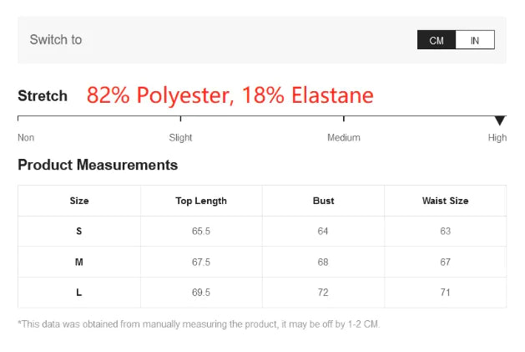This screenshot has height=352, width=525.
Task: Switch measurement units to CM
Action: tap(437, 40)
